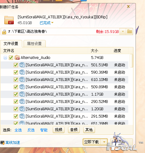Click the file list vertical scrollbar thumb
Image resolution: width=145 pixels, height=153 pixels.
pyautogui.click(x=131, y=61)
